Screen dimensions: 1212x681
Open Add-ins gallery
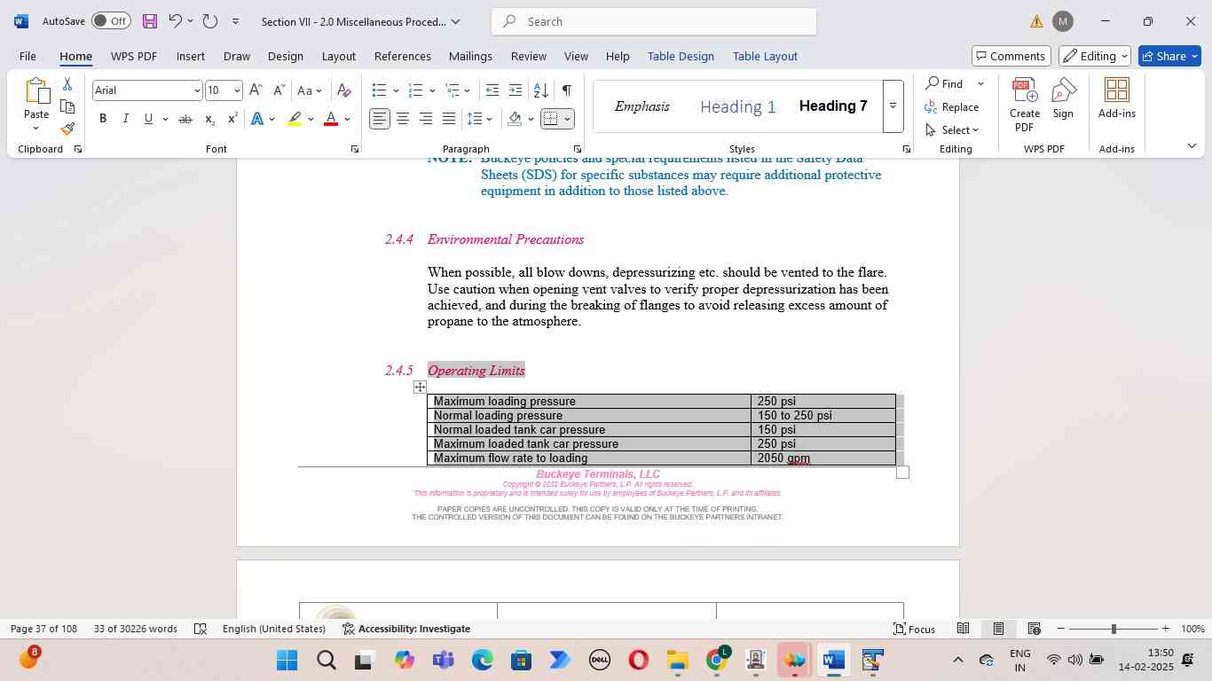(x=1117, y=98)
